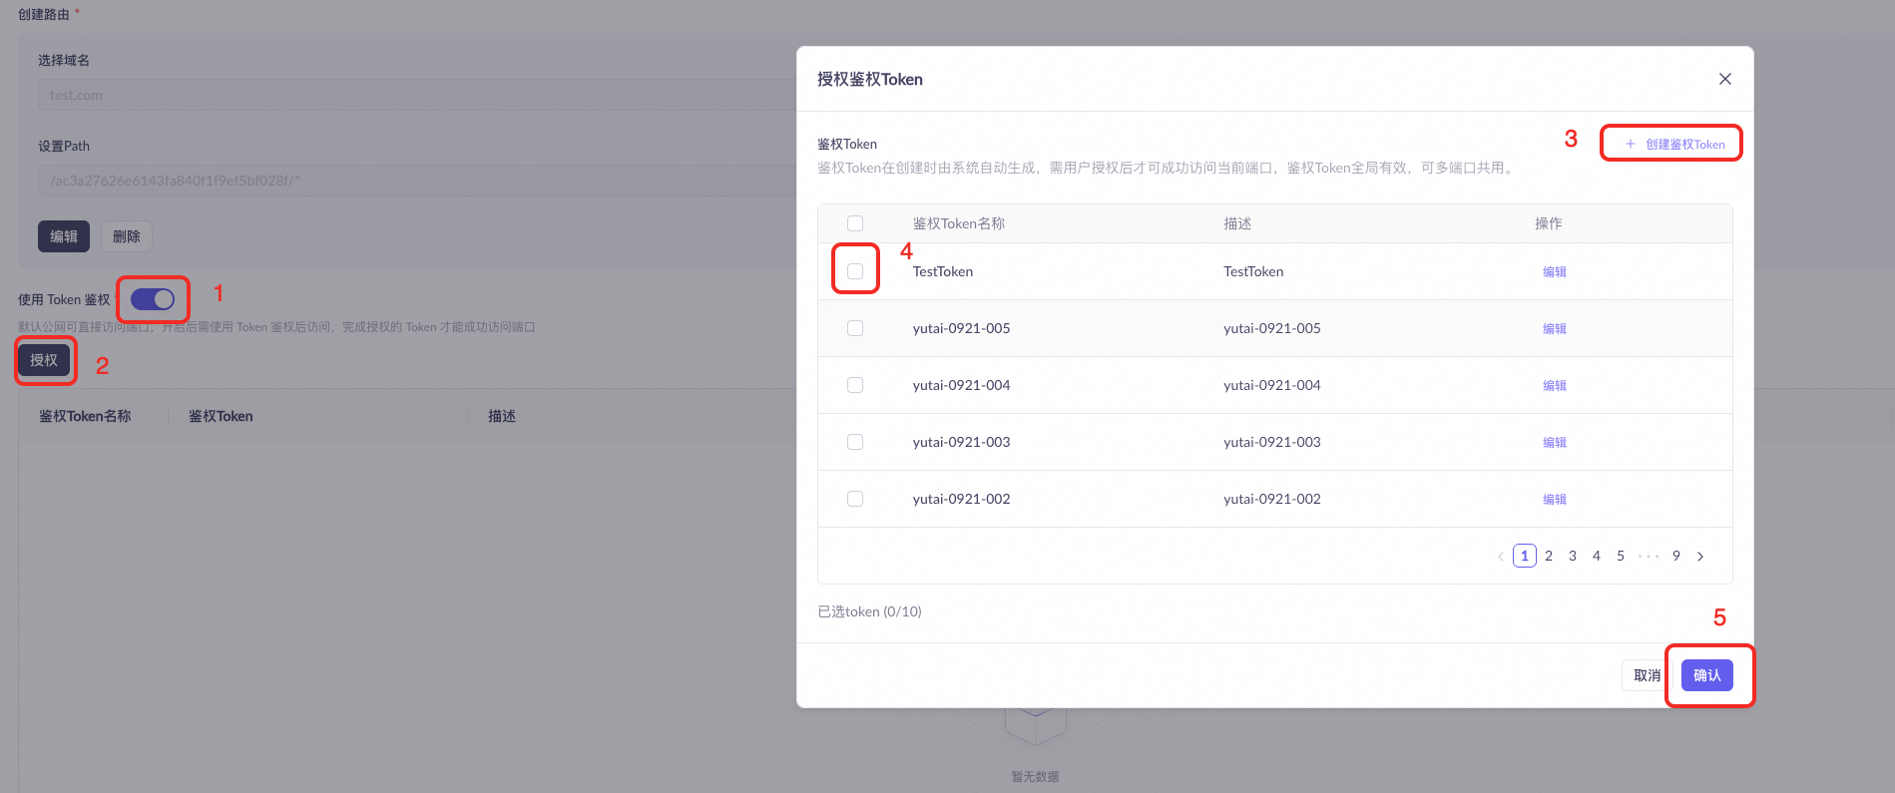
Task: Select pagination page 1
Action: click(x=1525, y=556)
